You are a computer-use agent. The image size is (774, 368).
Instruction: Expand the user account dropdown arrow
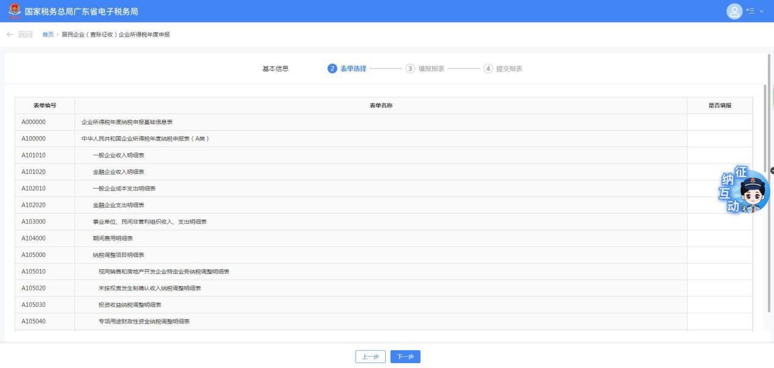coord(761,11)
